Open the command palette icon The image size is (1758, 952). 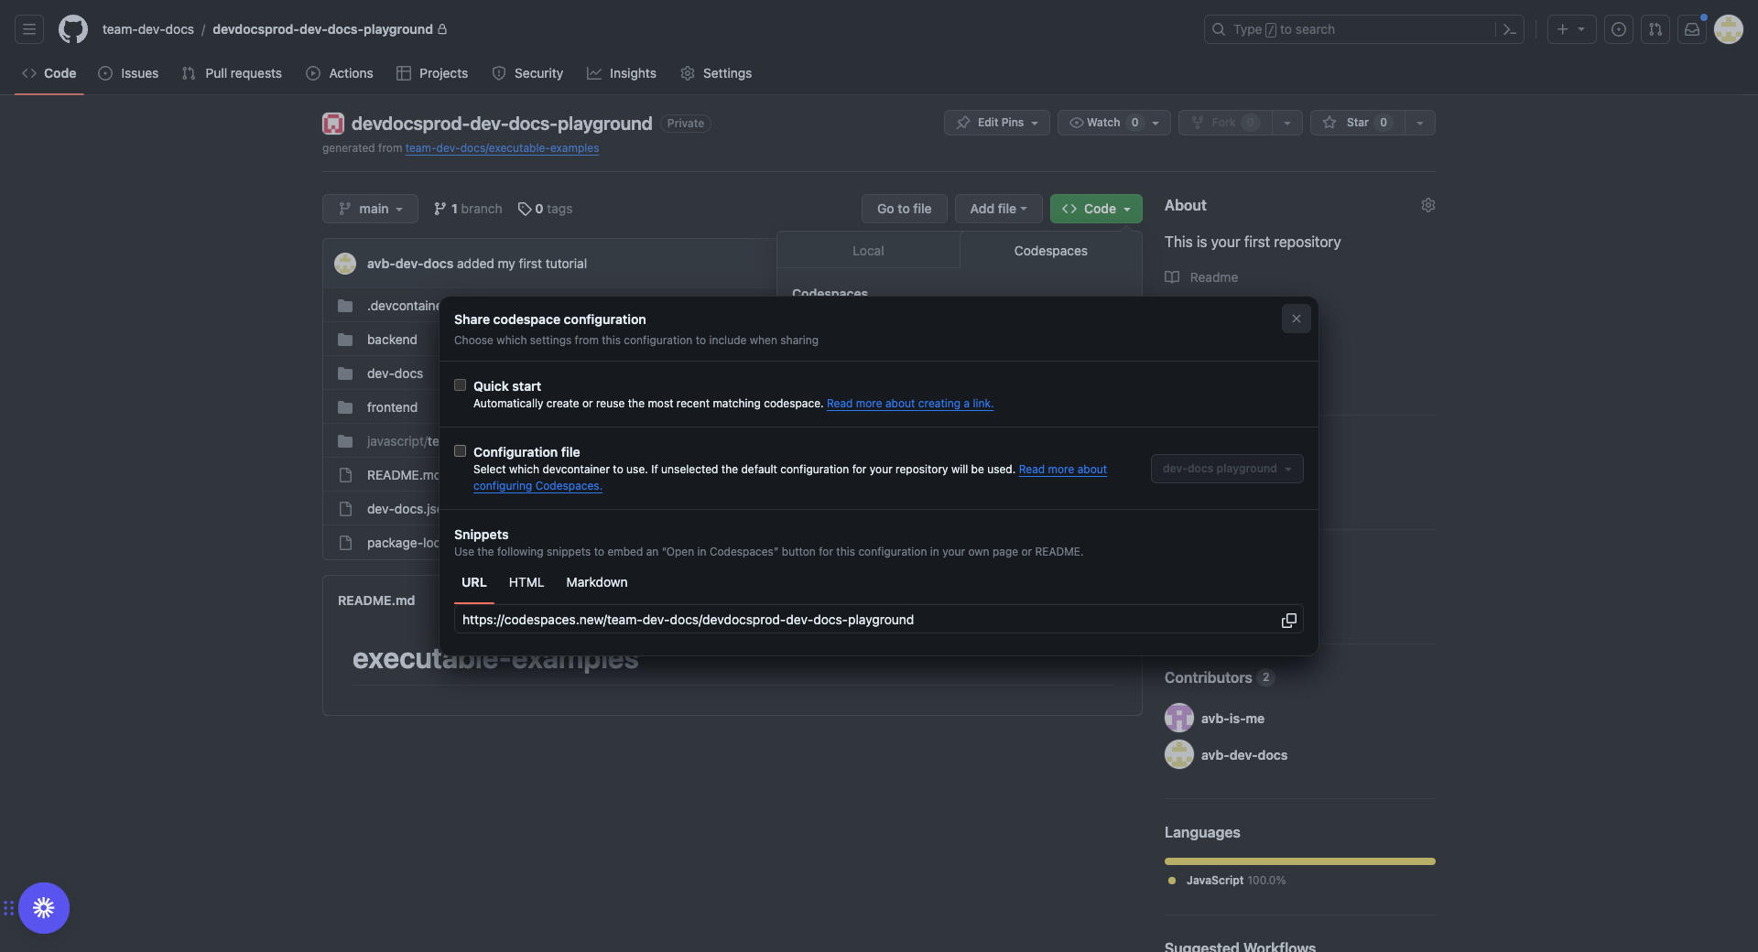click(1509, 29)
